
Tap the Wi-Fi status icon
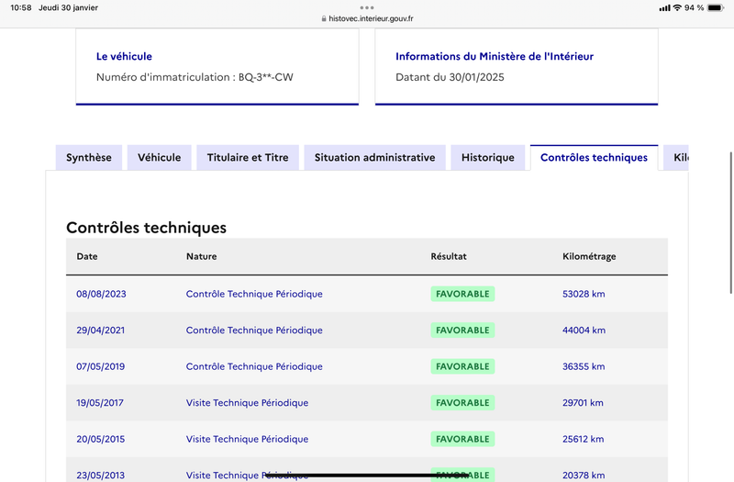click(677, 8)
